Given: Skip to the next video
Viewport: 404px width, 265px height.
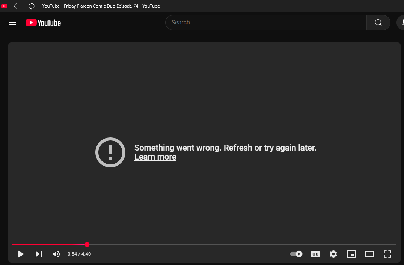Looking at the screenshot, I should [38, 254].
